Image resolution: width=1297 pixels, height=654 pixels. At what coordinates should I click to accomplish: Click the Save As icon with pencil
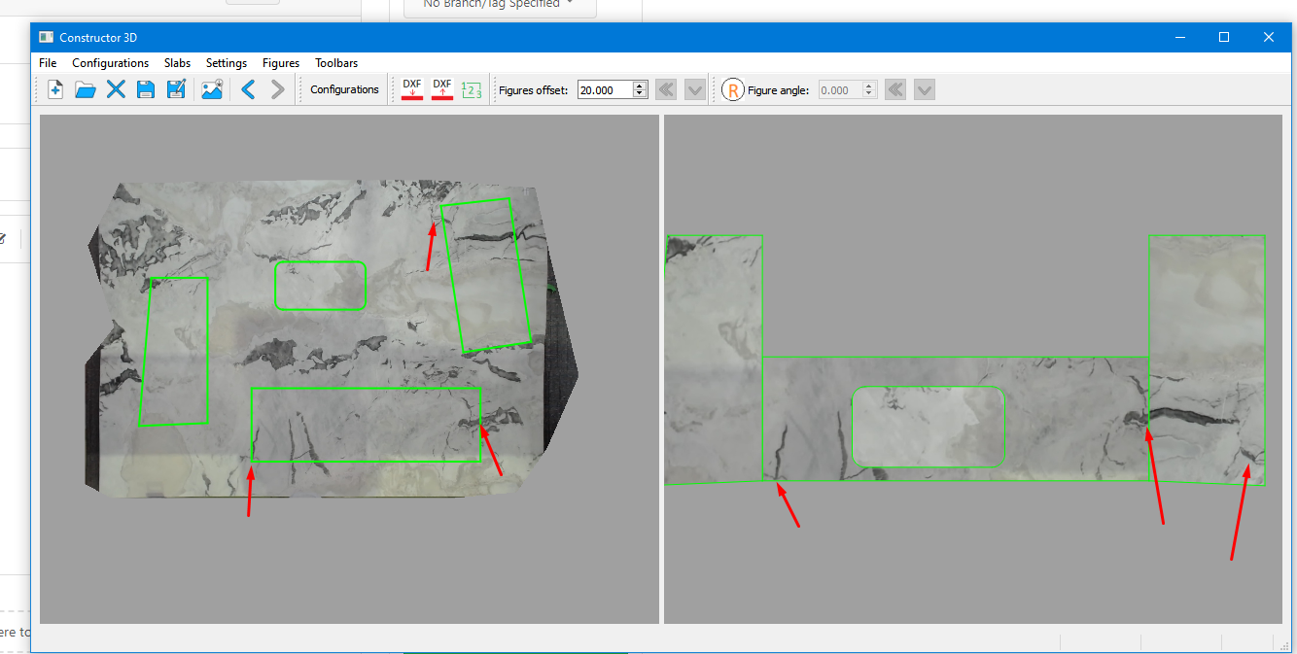176,89
